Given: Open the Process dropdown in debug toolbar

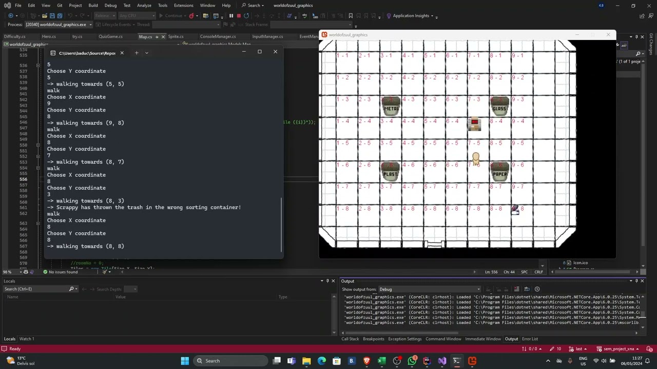Looking at the screenshot, I should pyautogui.click(x=58, y=25).
